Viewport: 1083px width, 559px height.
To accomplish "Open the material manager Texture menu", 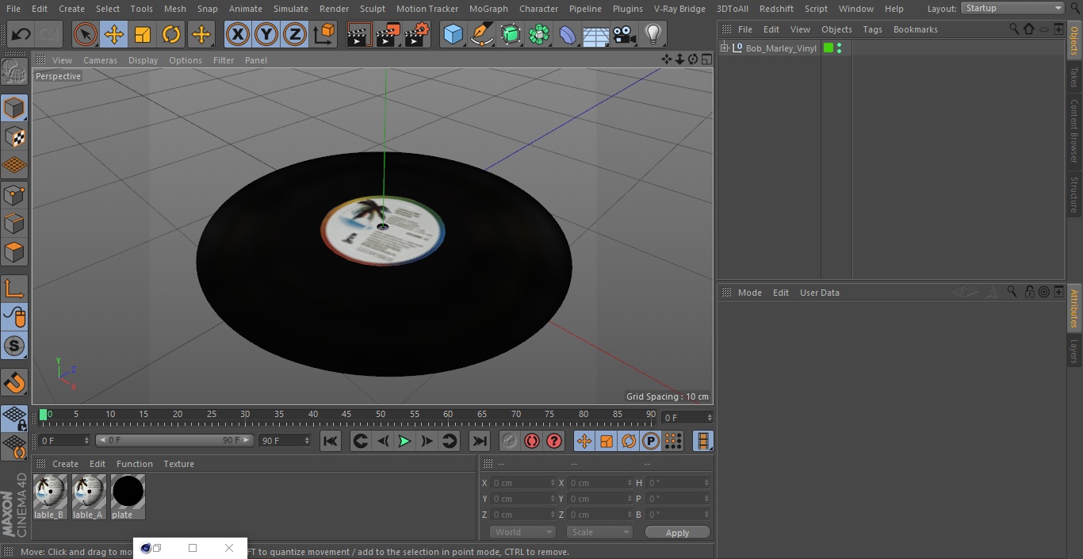I will click(x=178, y=464).
